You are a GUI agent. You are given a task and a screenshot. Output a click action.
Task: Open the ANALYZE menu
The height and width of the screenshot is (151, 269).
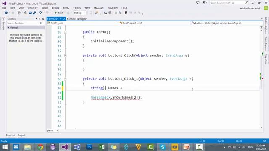coord(99,8)
